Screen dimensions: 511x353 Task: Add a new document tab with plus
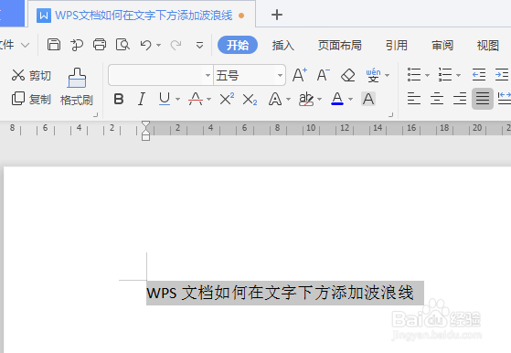click(x=277, y=15)
